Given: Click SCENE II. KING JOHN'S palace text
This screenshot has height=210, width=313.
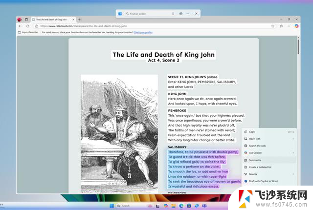Looking at the screenshot, I should [x=193, y=77].
